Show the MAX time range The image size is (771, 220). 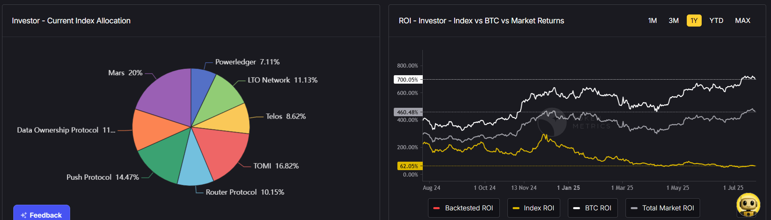tap(742, 21)
